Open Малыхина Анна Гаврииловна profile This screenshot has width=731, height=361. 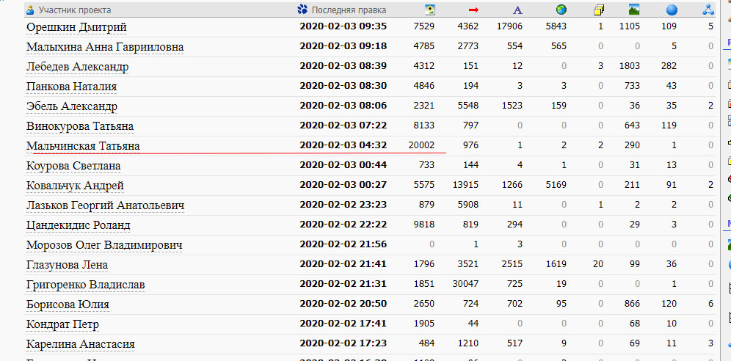point(105,47)
